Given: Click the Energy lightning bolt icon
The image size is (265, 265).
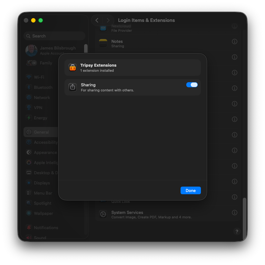Looking at the screenshot, I should pos(29,118).
